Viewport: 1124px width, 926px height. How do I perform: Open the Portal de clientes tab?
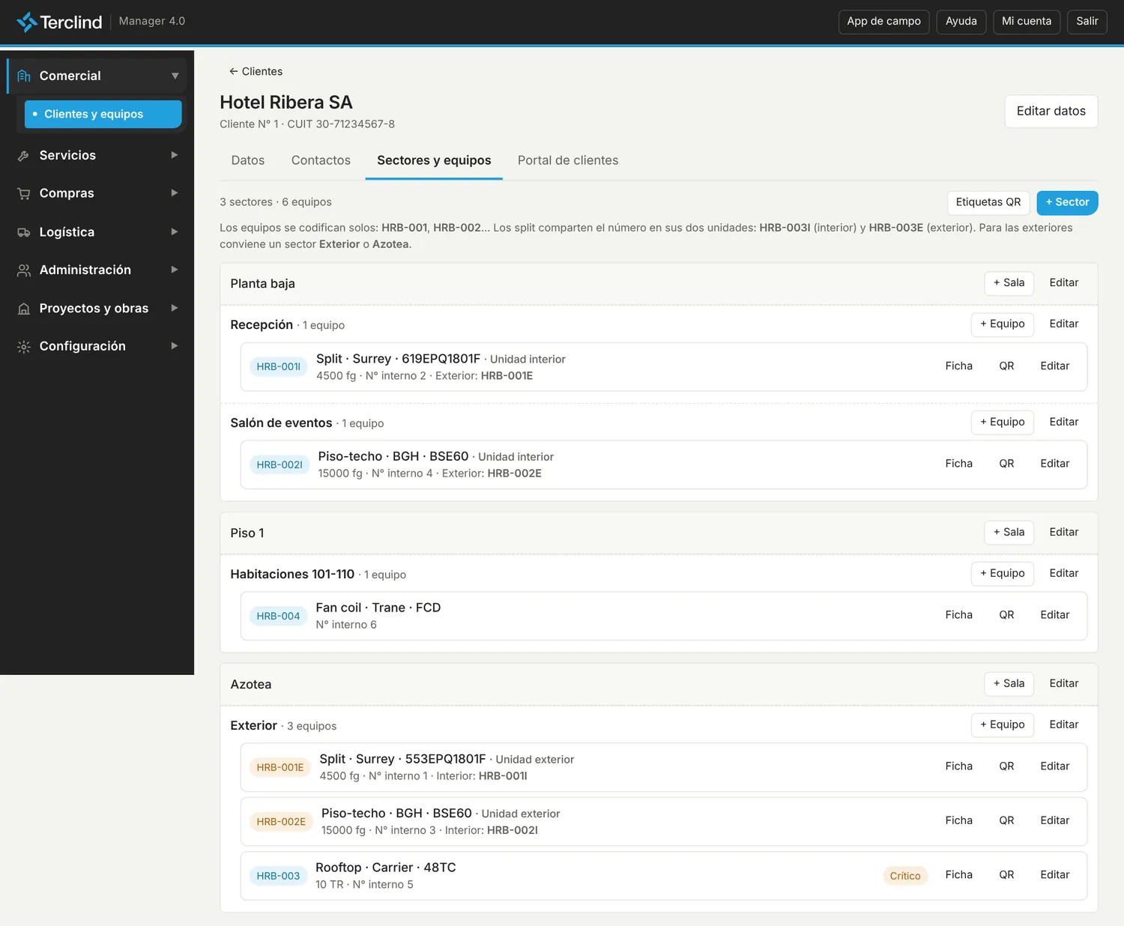pyautogui.click(x=568, y=160)
